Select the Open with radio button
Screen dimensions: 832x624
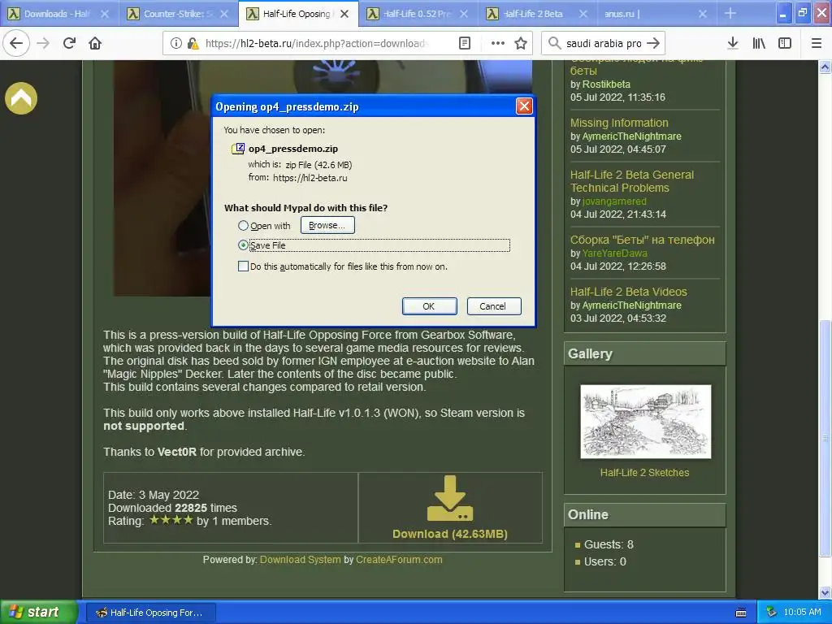243,226
